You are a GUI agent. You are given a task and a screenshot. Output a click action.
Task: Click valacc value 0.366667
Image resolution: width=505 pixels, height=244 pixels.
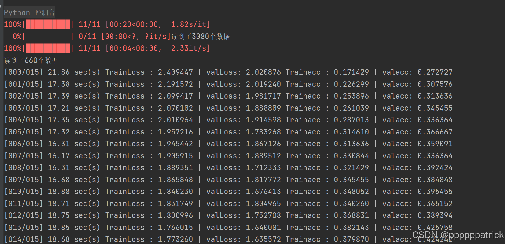pos(435,132)
